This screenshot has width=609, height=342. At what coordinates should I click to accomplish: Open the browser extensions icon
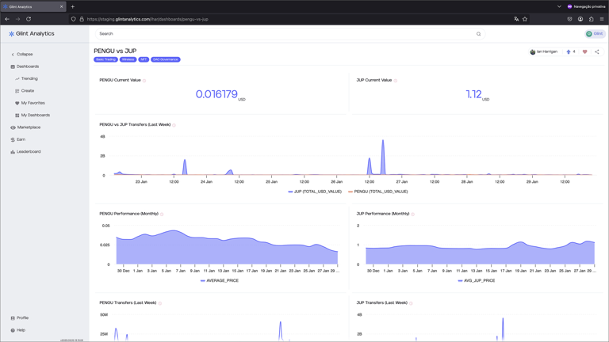[591, 19]
